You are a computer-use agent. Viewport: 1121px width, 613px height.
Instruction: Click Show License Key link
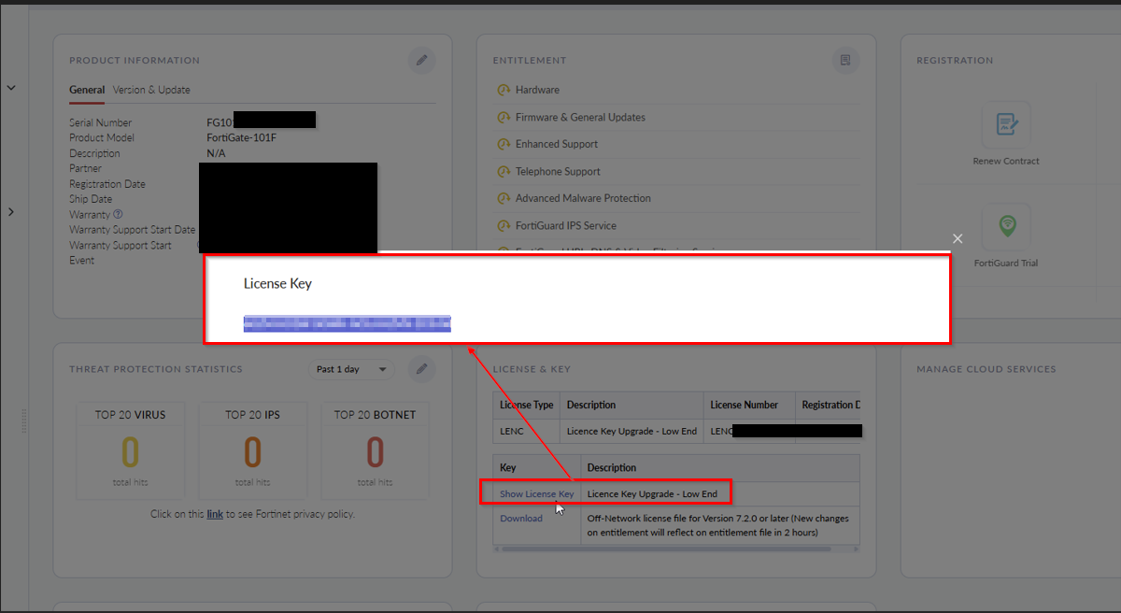537,493
